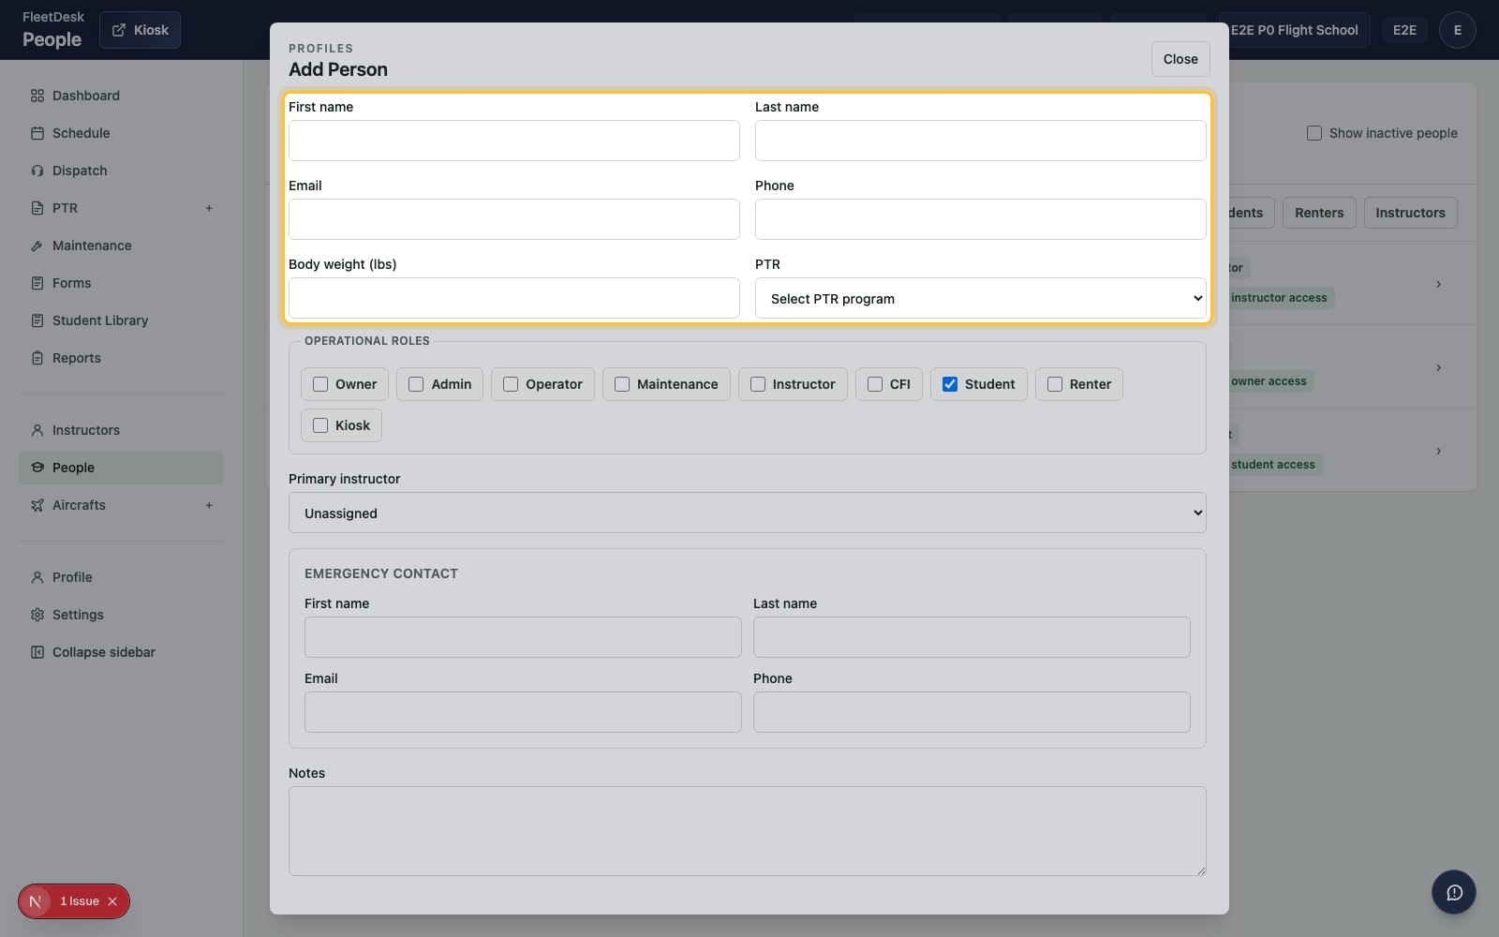The image size is (1499, 937).
Task: Open the Primary instructor dropdown
Action: point(748,513)
